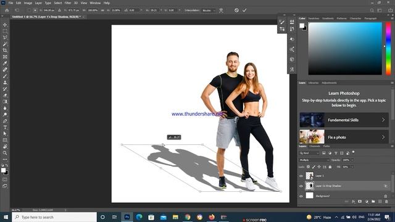The width and height of the screenshot is (395, 222).
Task: Add a layer style with fx icon
Action: click(x=353, y=202)
